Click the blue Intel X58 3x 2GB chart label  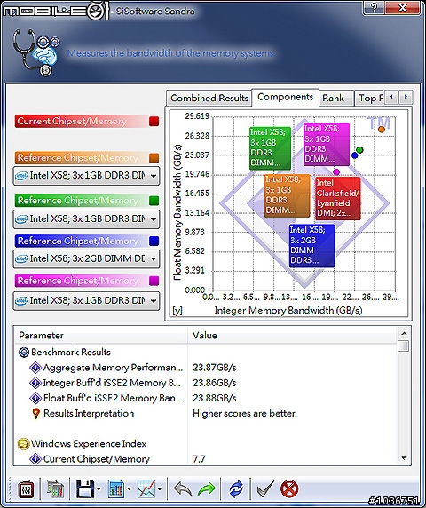coord(312,246)
